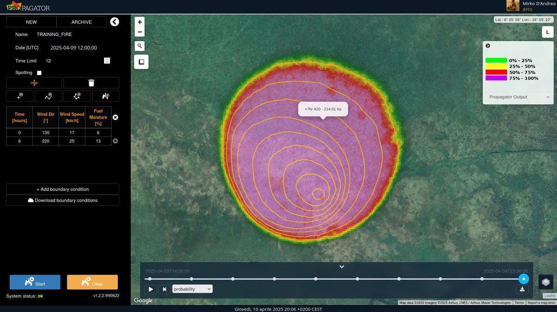Select the fire-break drawing tool

coord(106,96)
